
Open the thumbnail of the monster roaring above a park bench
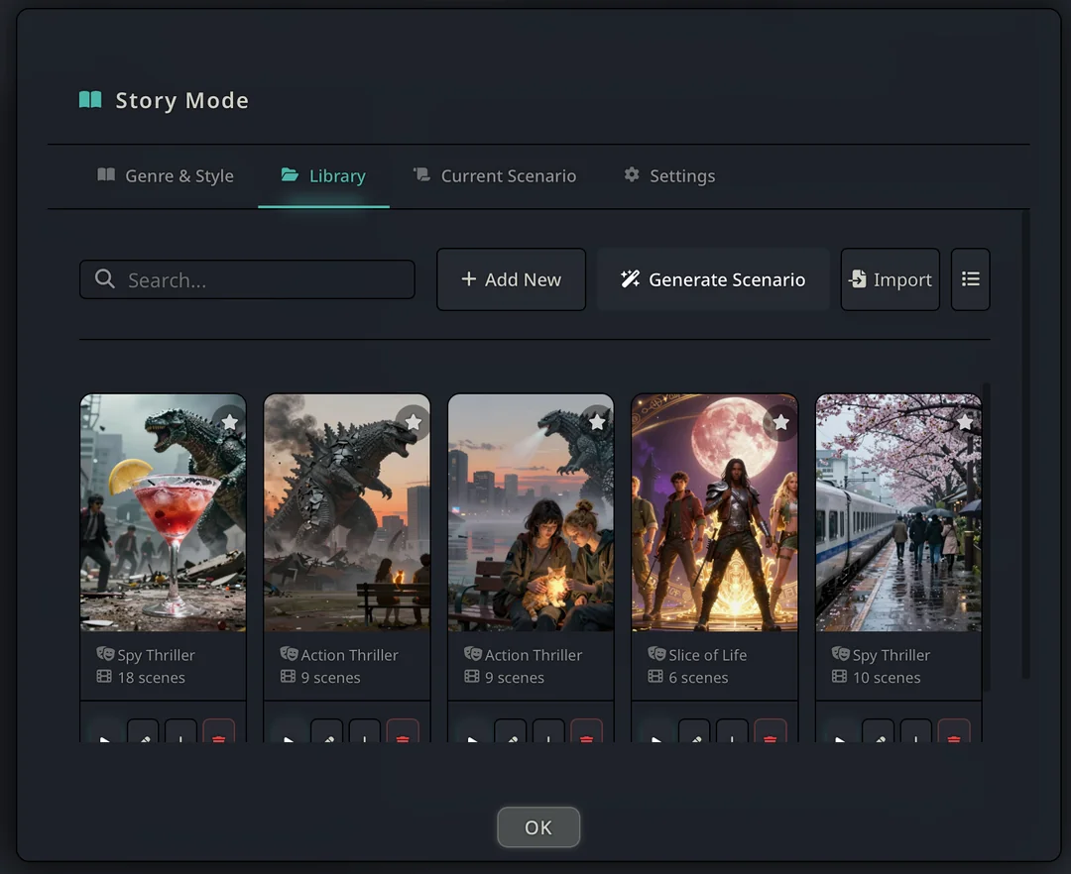point(347,513)
